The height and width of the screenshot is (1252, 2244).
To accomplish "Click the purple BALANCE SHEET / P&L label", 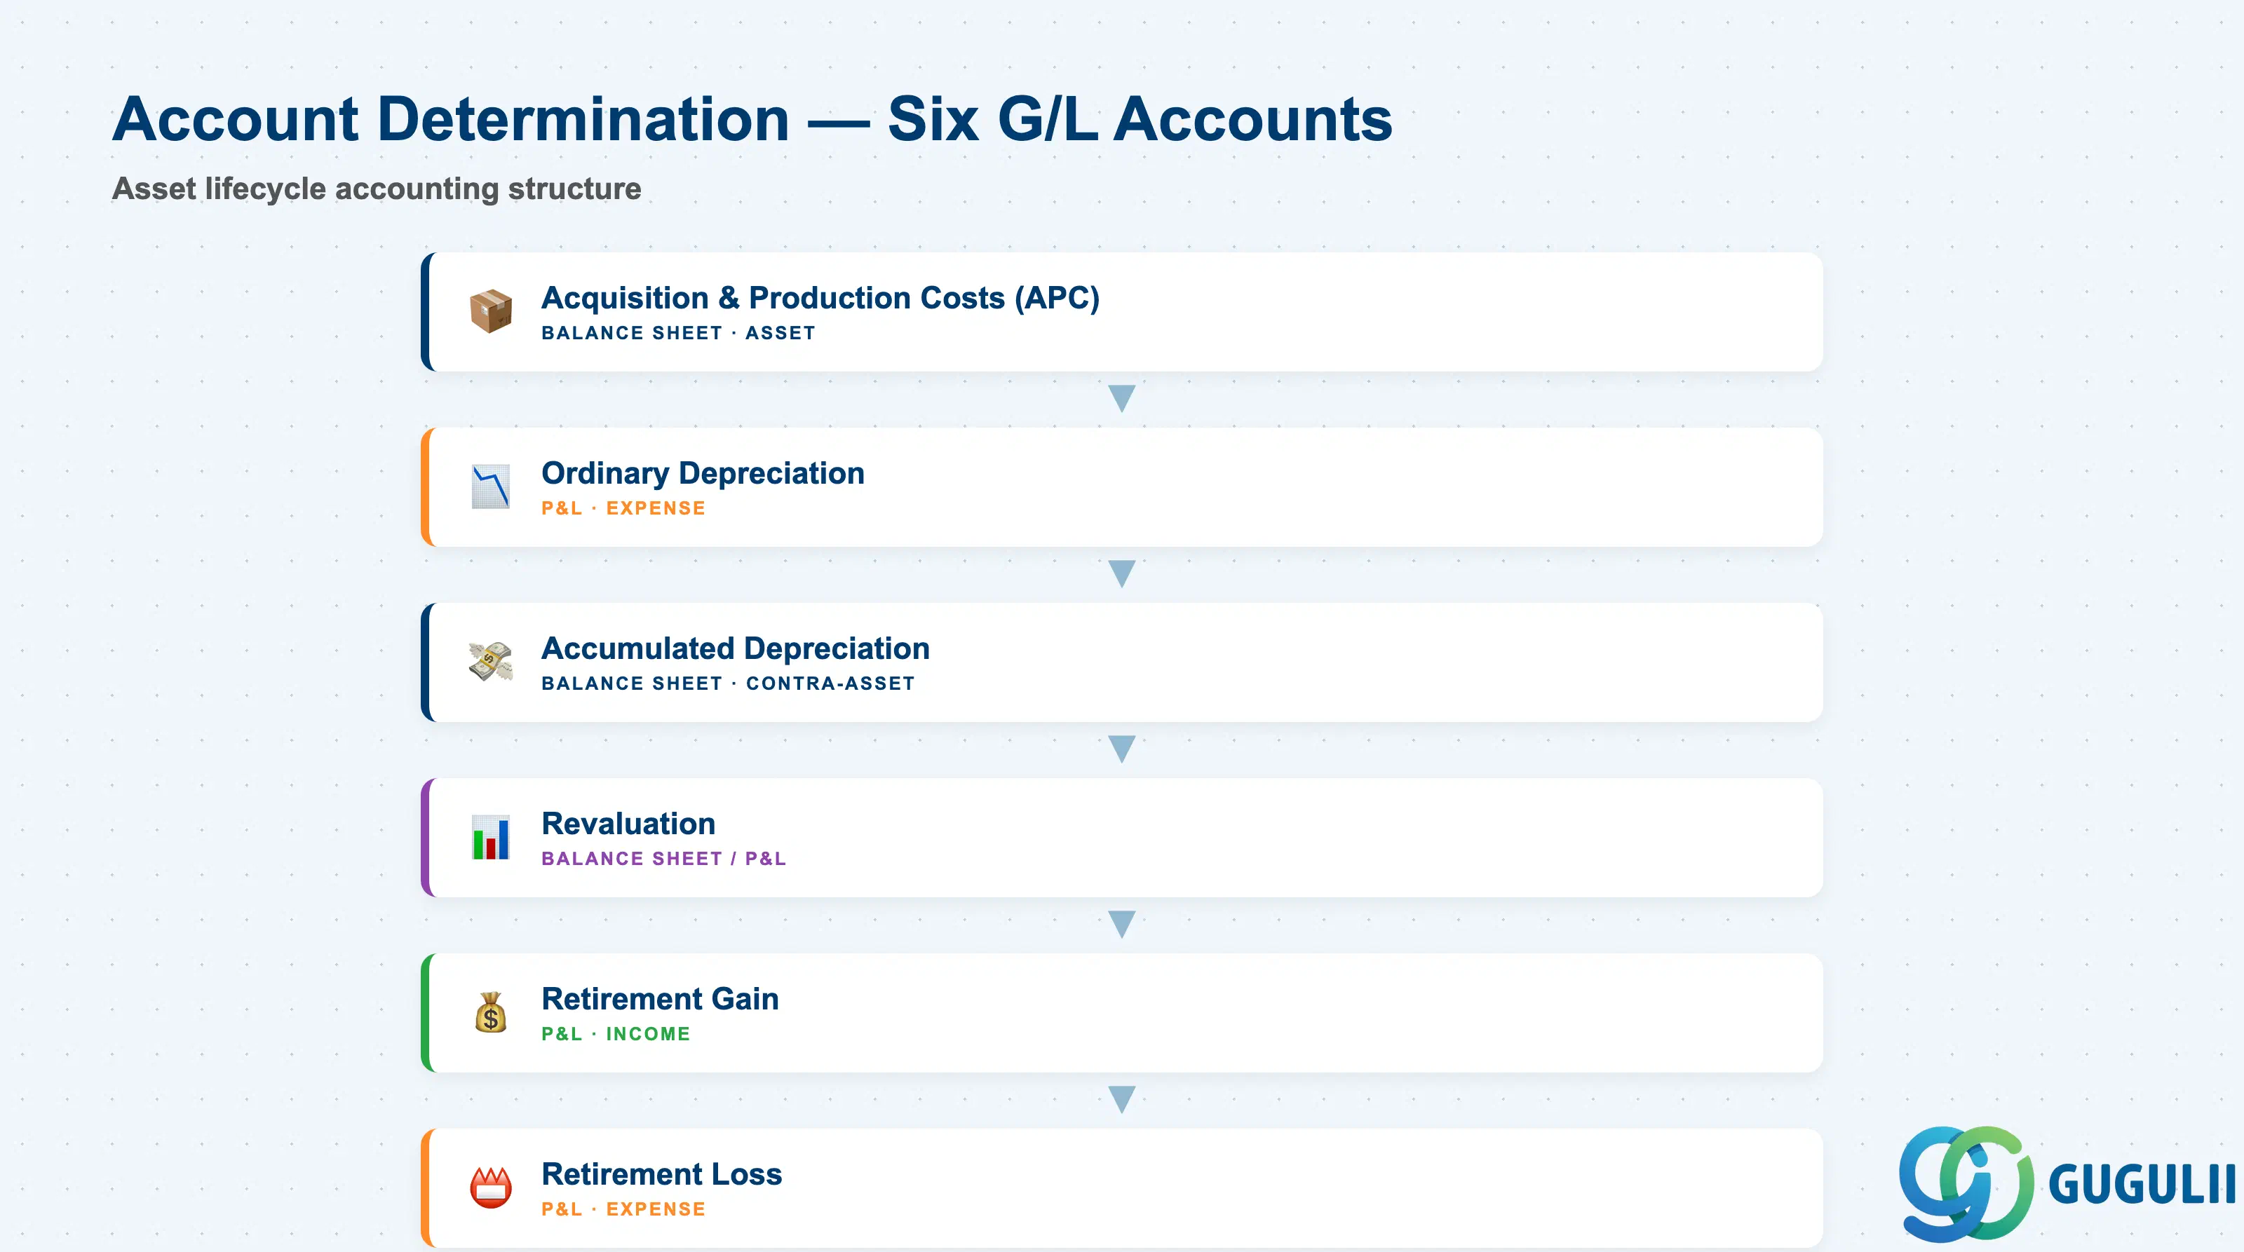I will [x=664, y=859].
